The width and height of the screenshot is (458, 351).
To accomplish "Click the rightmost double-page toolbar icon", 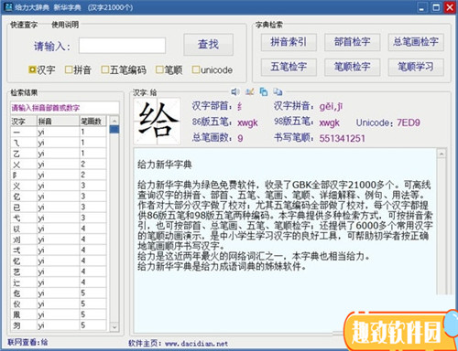I will (x=278, y=91).
